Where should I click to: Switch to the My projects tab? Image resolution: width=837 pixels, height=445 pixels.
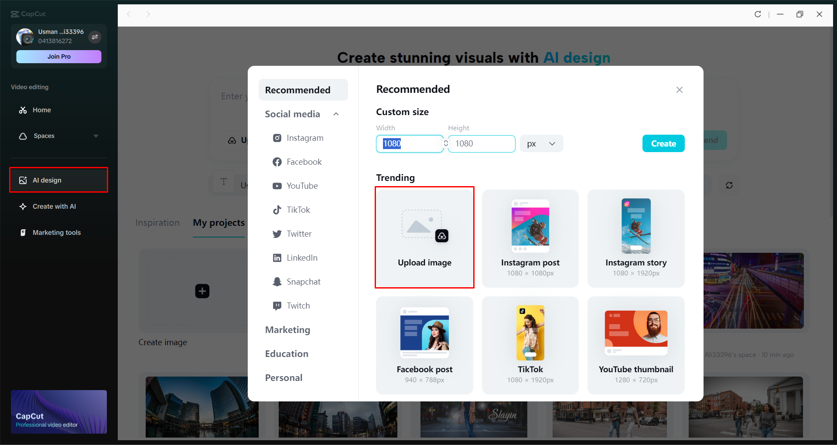click(x=219, y=223)
